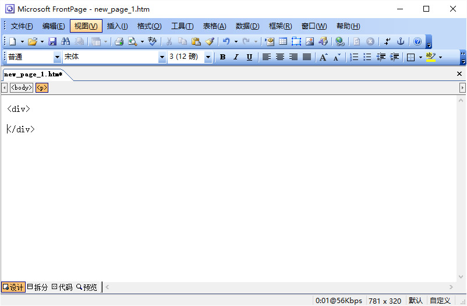Open the 编辑(E) menu
Image resolution: width=467 pixels, height=306 pixels.
coord(54,26)
